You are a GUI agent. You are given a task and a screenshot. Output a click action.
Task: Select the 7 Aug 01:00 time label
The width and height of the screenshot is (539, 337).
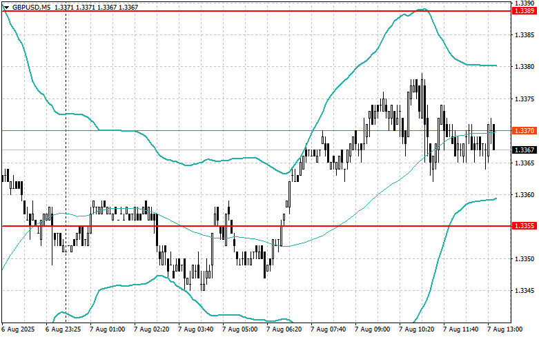(108, 329)
